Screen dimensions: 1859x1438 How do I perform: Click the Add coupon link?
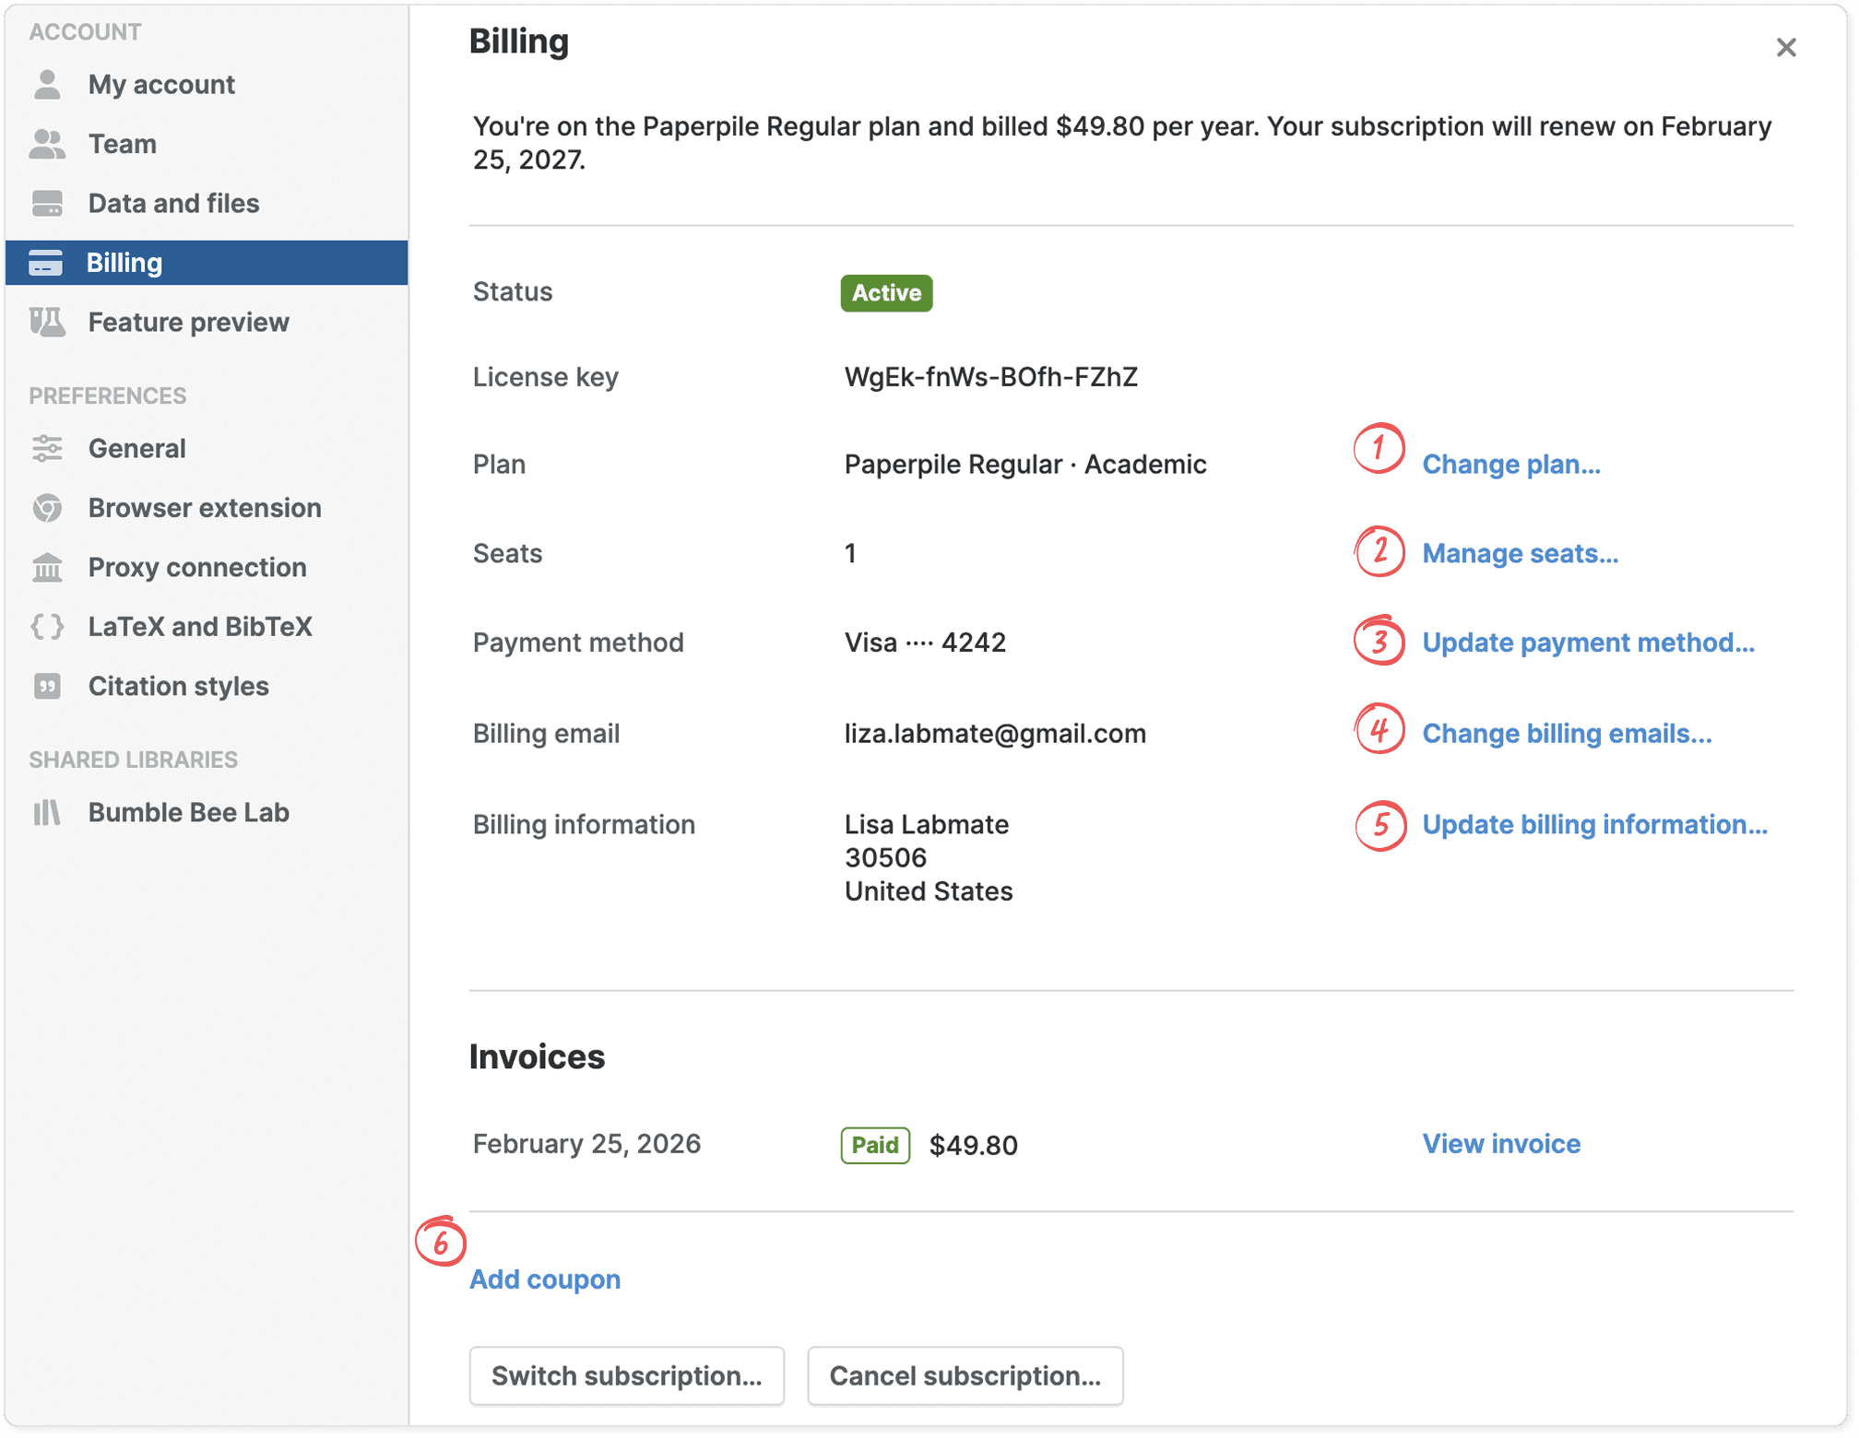tap(545, 1279)
